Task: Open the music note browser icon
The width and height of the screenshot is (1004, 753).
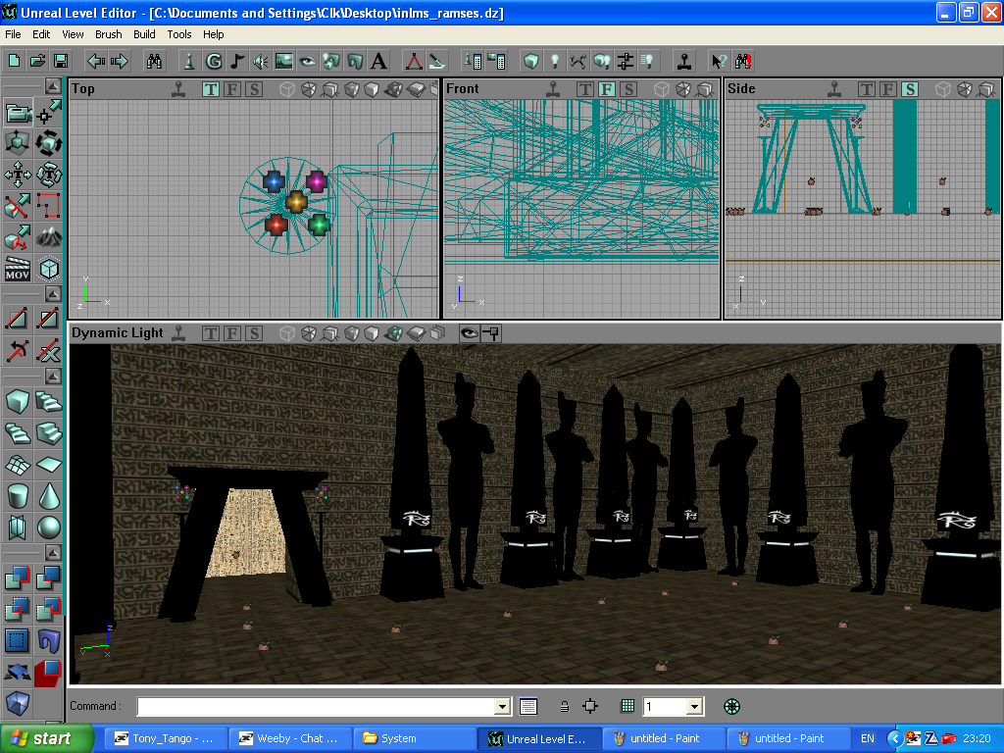Action: point(237,61)
